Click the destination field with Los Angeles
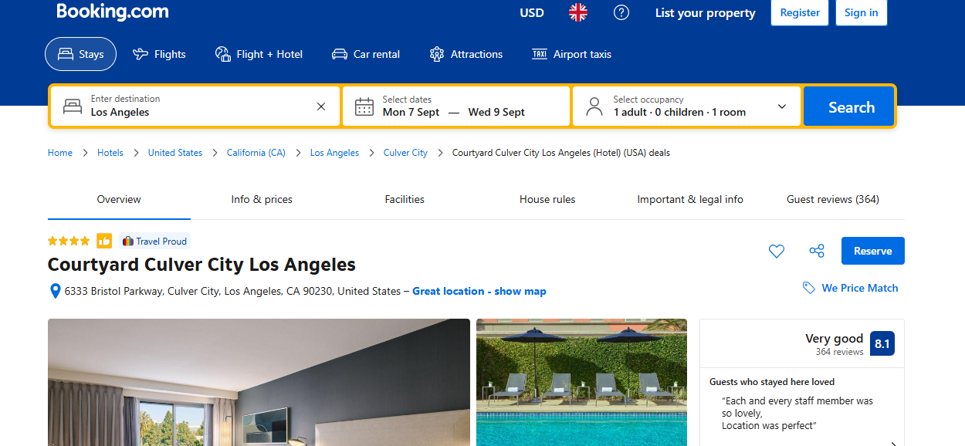 [195, 106]
